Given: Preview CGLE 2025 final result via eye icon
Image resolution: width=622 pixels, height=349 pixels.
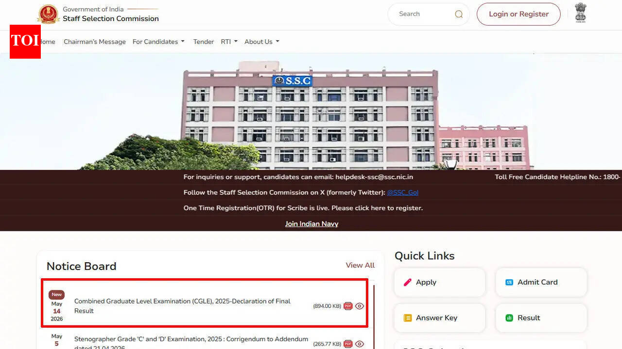Looking at the screenshot, I should (360, 306).
